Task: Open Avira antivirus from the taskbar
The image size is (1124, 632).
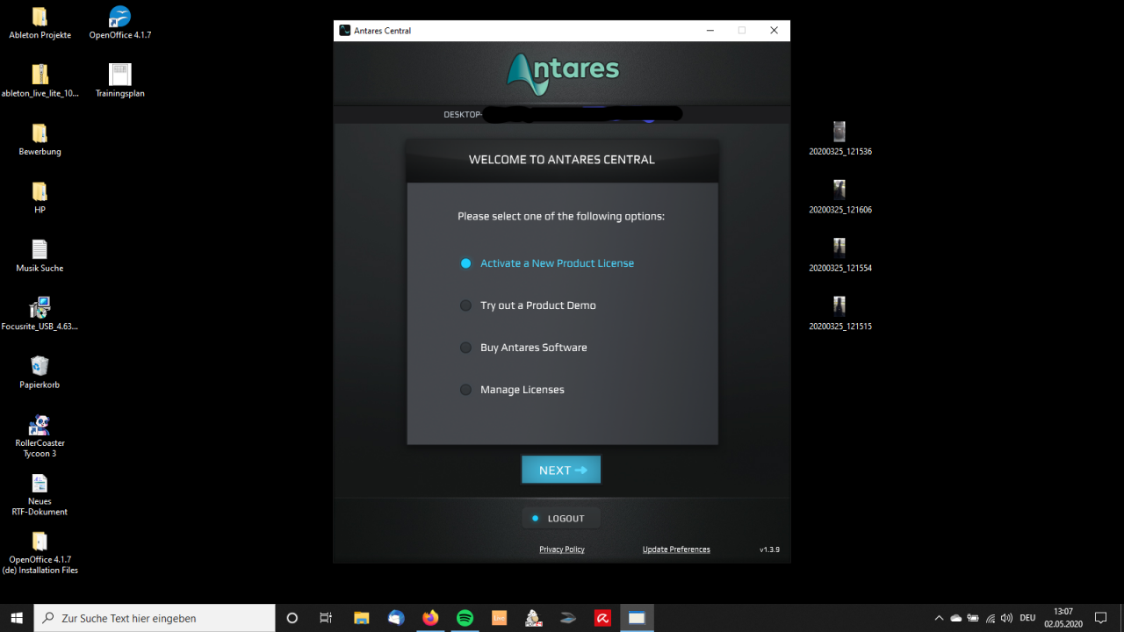Action: pos(602,618)
